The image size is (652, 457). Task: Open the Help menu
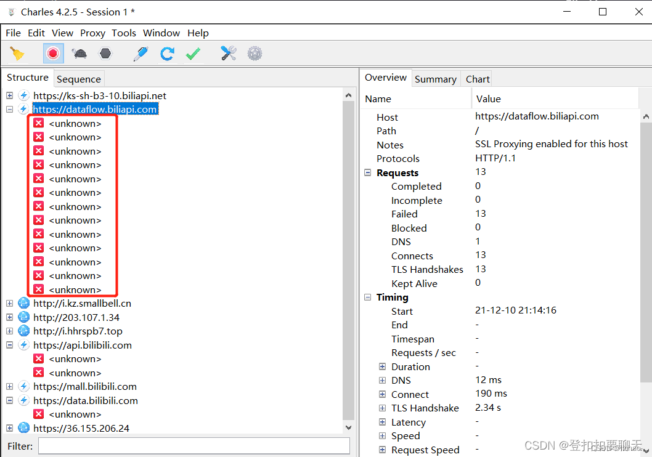tap(198, 33)
